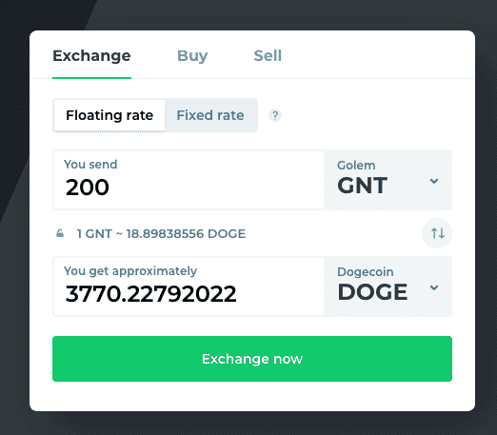
Task: Click the Exchange now button
Action: (252, 359)
